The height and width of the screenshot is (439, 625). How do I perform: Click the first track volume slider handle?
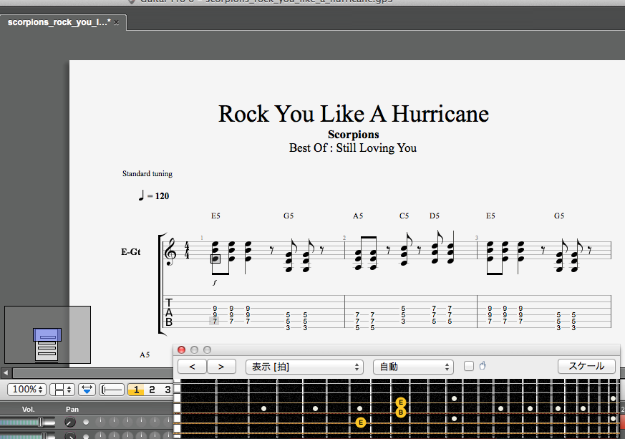click(x=40, y=423)
